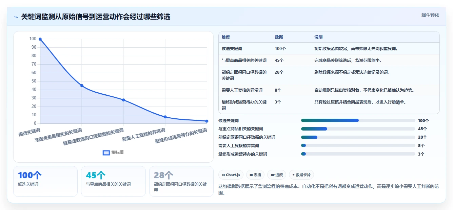The height and width of the screenshot is (210, 453).
Task: Click the 100 data point on the chart
Action: [x=40, y=39]
